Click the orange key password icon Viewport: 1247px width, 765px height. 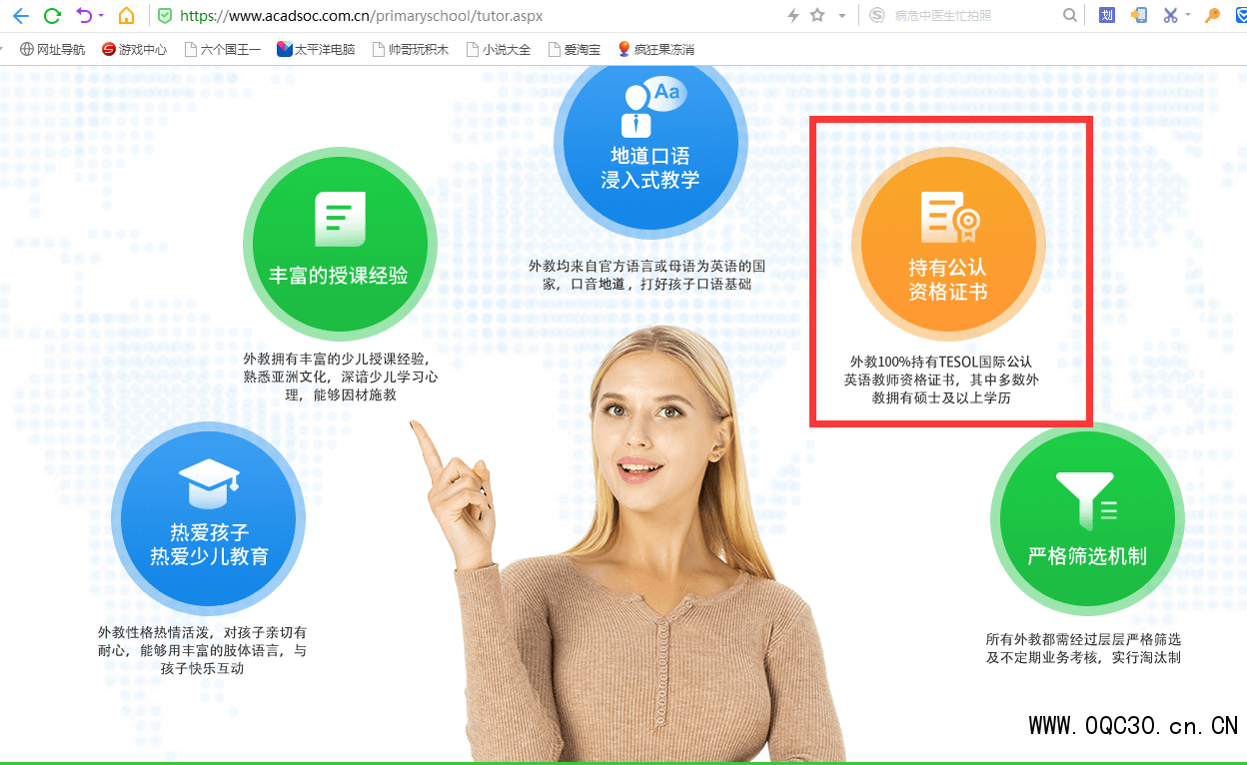pyautogui.click(x=1212, y=16)
